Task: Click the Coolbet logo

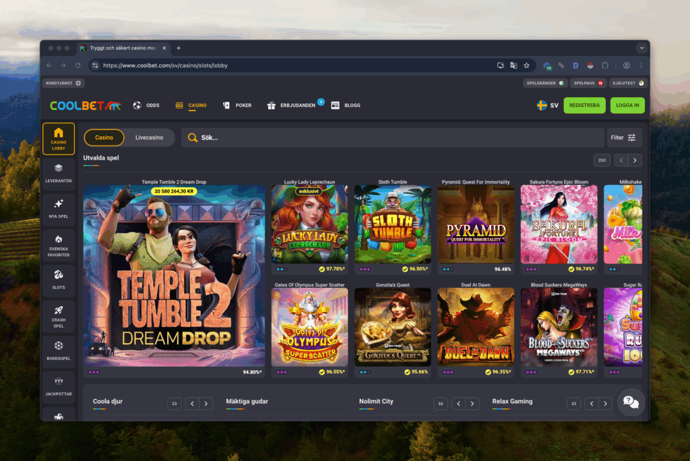Action: tap(86, 106)
